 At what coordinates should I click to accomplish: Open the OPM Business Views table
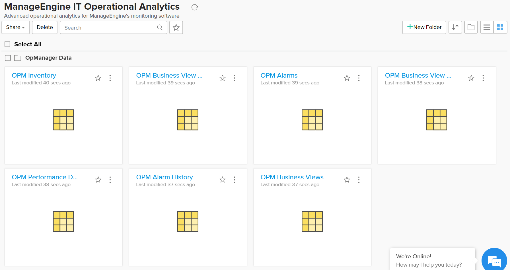[292, 177]
